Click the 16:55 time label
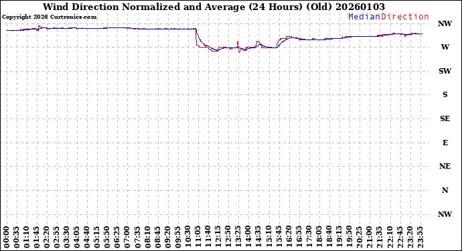The image size is (462, 251). click(299, 237)
